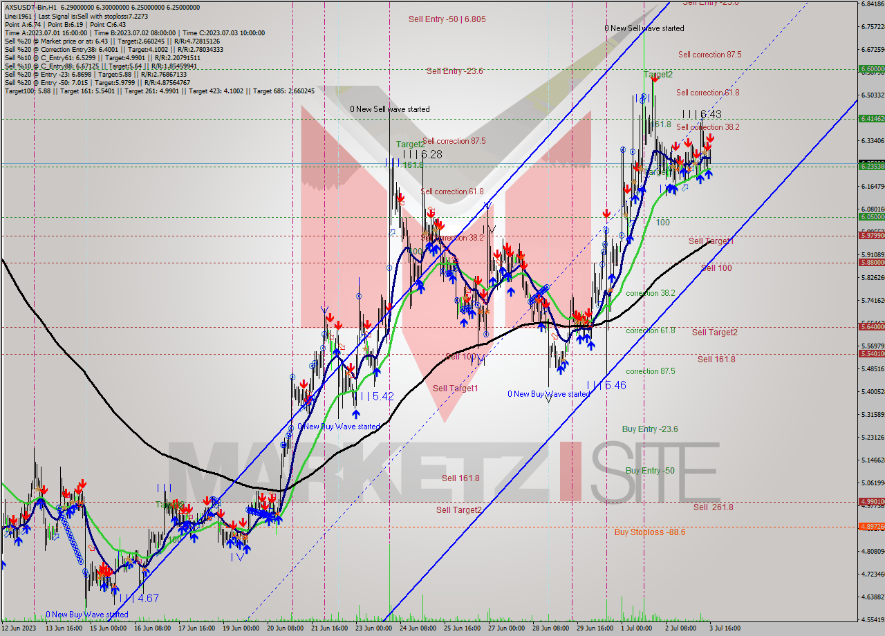
Task: Click the 5.64000 red price tag
Action: (x=871, y=327)
